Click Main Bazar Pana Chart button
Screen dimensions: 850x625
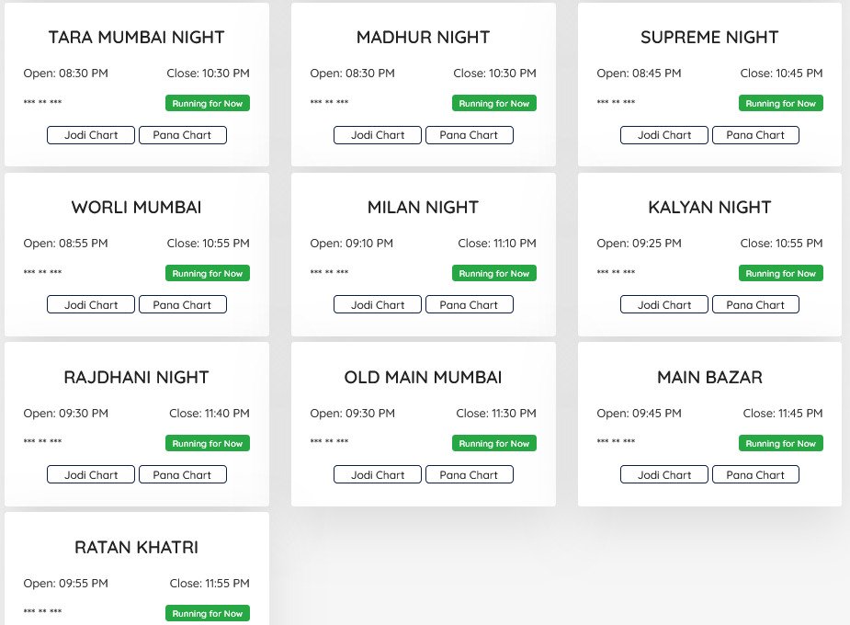[x=755, y=475]
